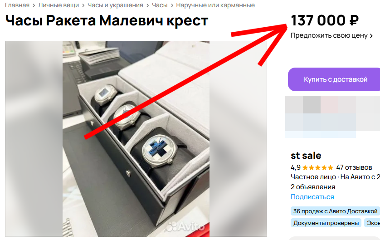Viewport: 380px width, 240px height.
Task: Open the main watch photo
Action: [136, 139]
